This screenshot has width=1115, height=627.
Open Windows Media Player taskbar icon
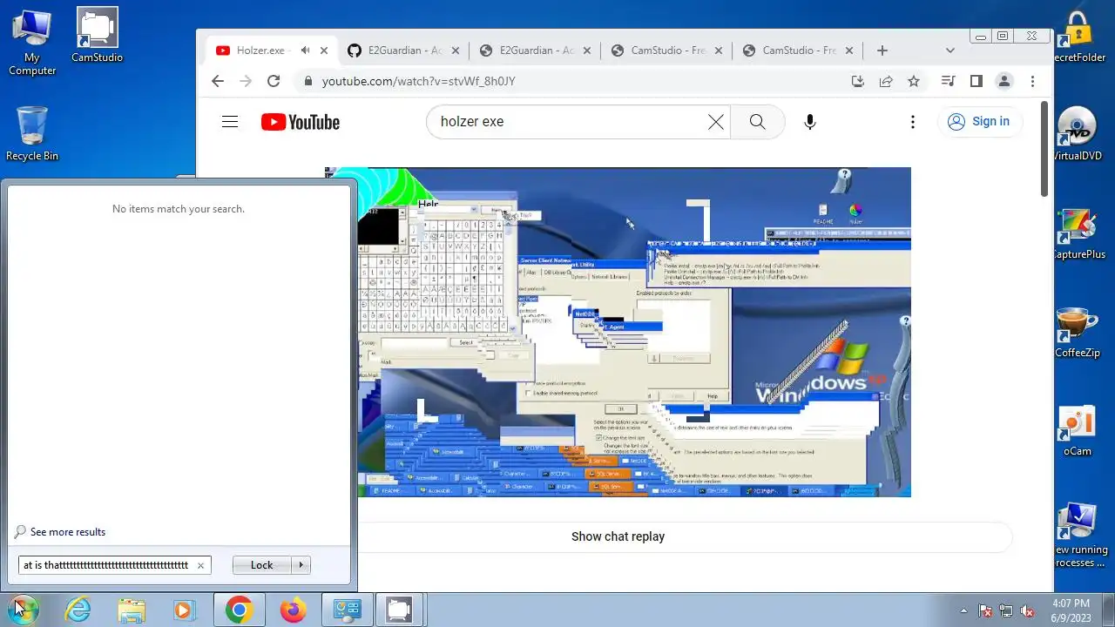184,610
